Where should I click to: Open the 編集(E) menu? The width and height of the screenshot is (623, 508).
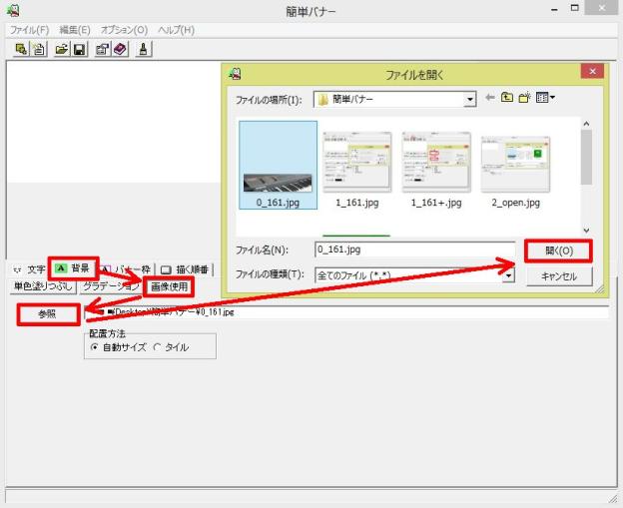pyautogui.click(x=75, y=30)
